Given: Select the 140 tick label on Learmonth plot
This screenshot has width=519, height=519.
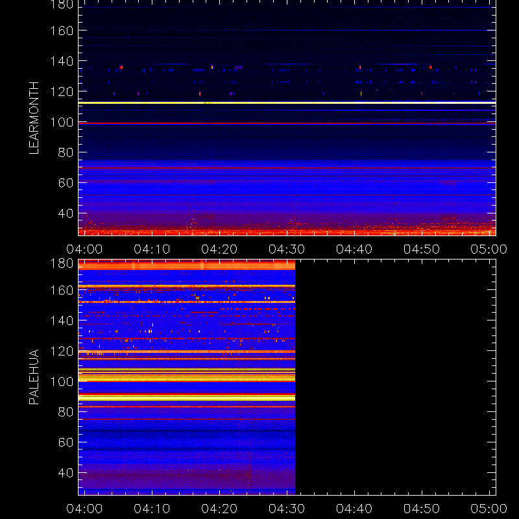Looking at the screenshot, I should click(62, 61).
